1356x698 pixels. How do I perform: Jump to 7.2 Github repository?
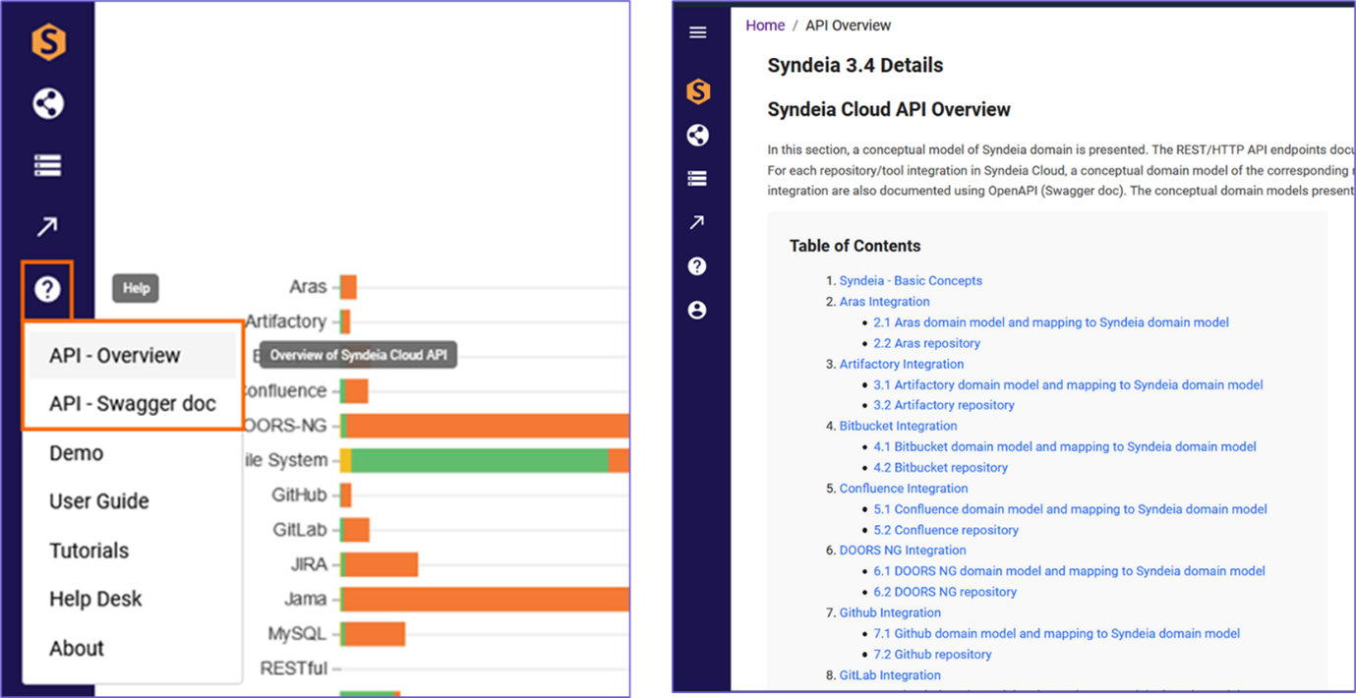point(932,655)
